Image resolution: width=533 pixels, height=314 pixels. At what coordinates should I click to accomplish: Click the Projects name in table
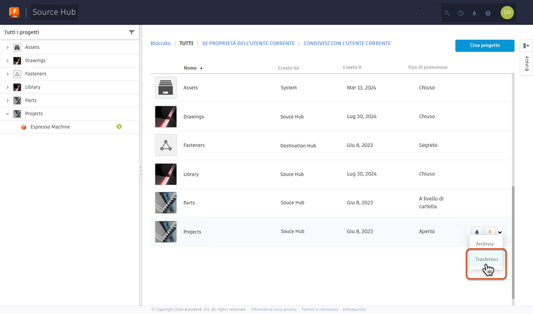pyautogui.click(x=192, y=232)
